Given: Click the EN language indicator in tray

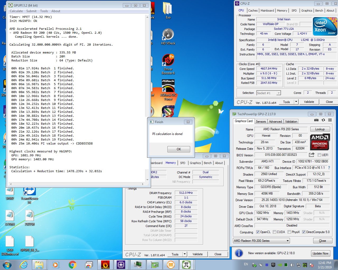Looking at the screenshot, I should pyautogui.click(x=246, y=264).
